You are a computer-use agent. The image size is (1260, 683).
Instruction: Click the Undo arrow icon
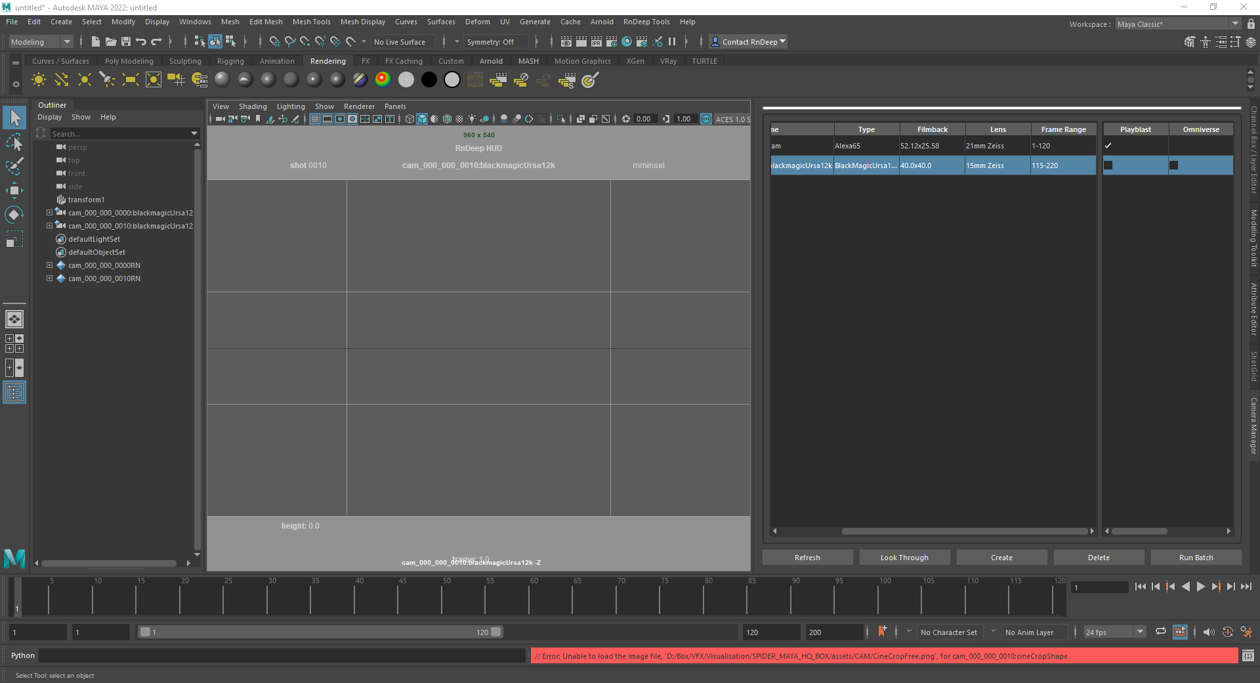pos(141,42)
